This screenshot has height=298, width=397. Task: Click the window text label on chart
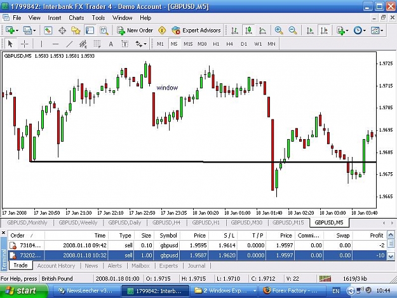(x=167, y=88)
